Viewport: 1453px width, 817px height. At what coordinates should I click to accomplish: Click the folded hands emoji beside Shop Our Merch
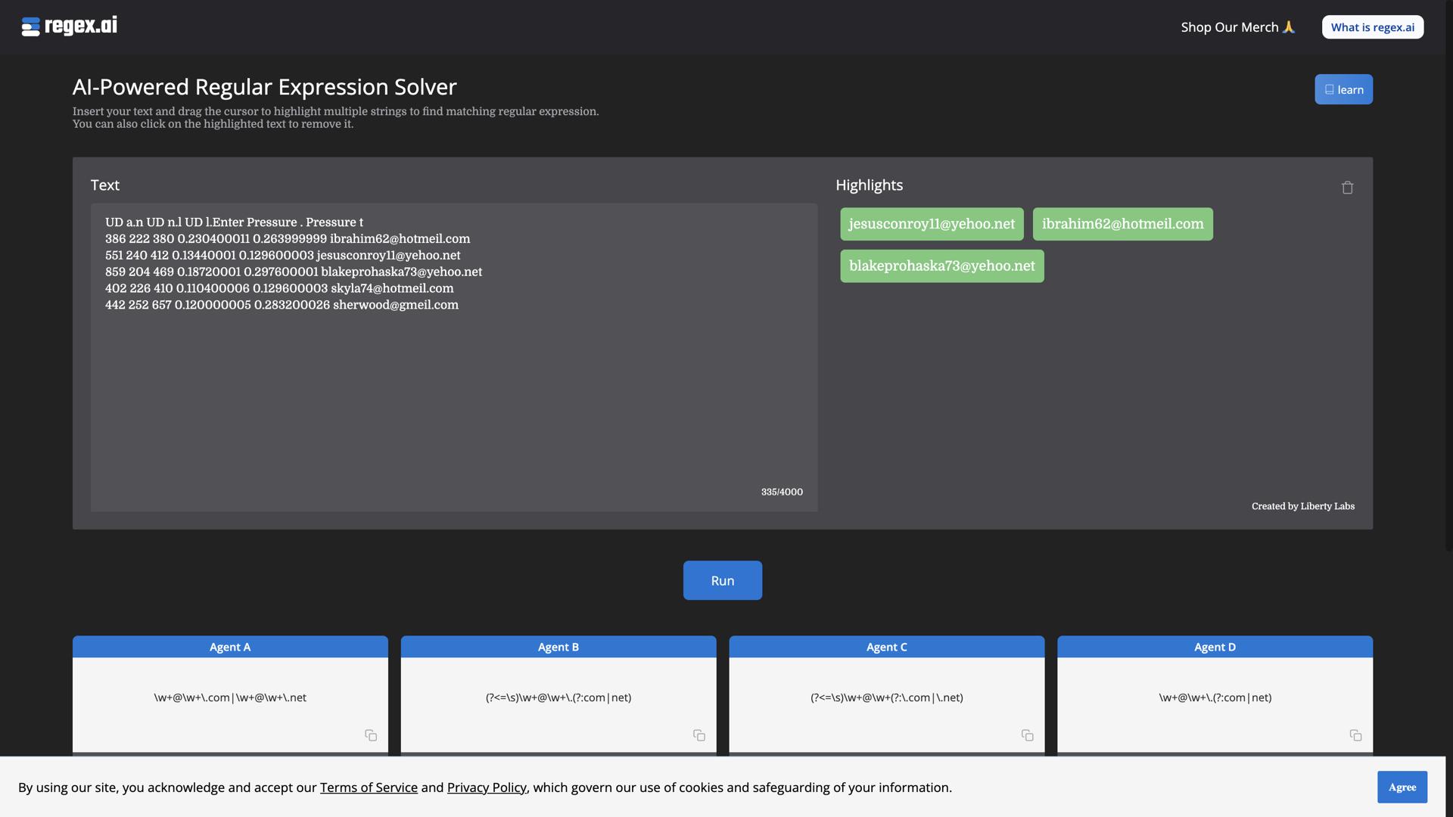(x=1288, y=26)
